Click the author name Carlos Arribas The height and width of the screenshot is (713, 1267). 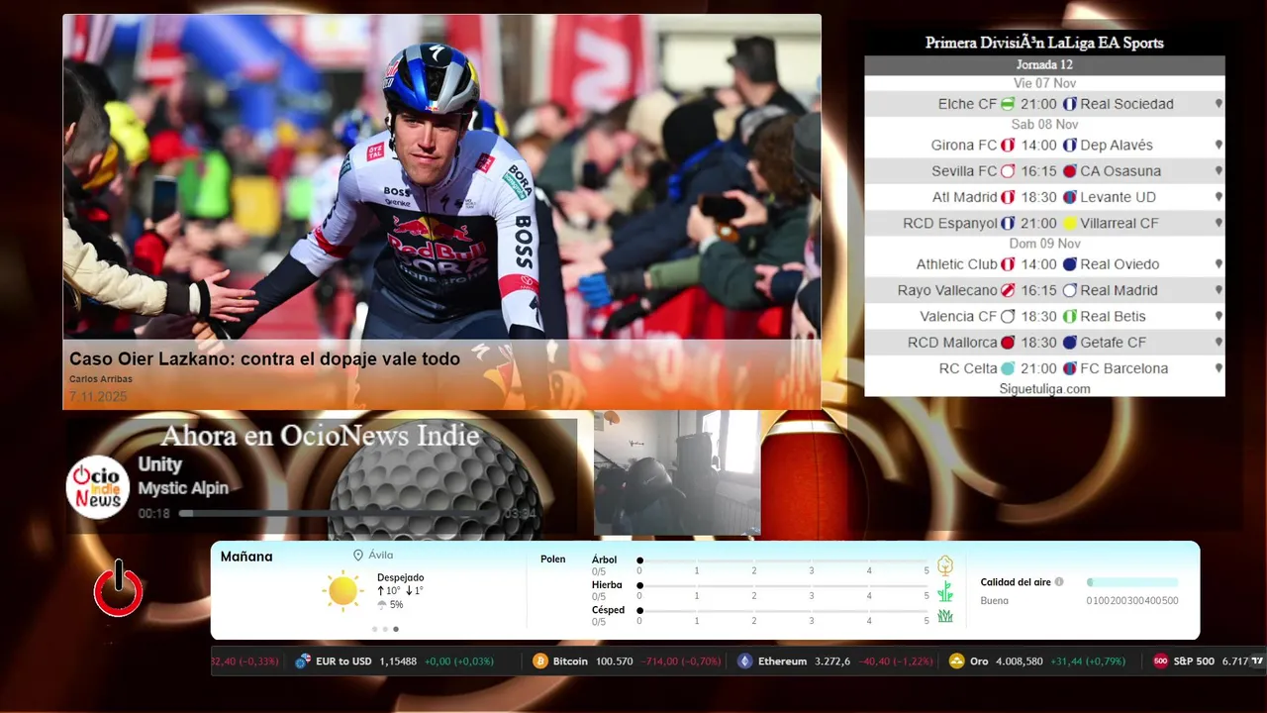[x=100, y=379]
